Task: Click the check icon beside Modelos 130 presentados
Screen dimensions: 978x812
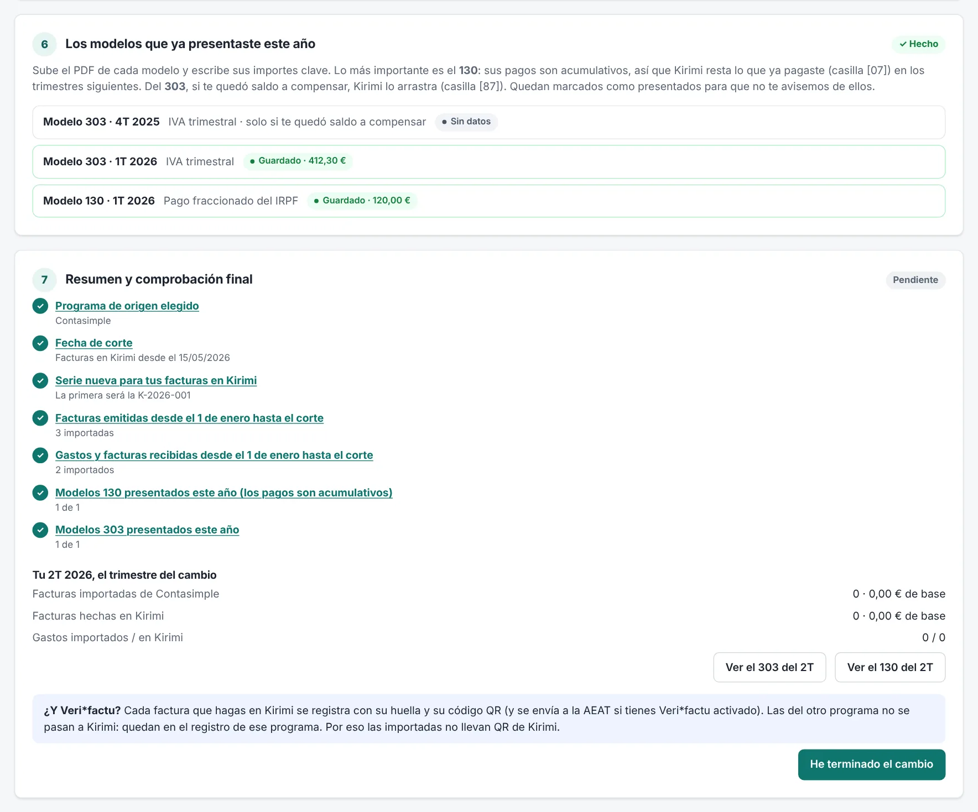Action: (x=40, y=493)
